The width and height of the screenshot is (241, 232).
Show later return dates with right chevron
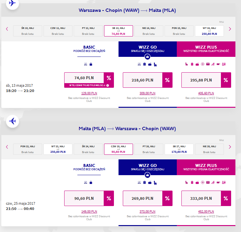230,147
